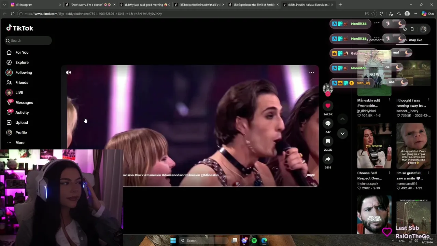Open the video's three-dot options menu
437x246 pixels.
(x=311, y=72)
